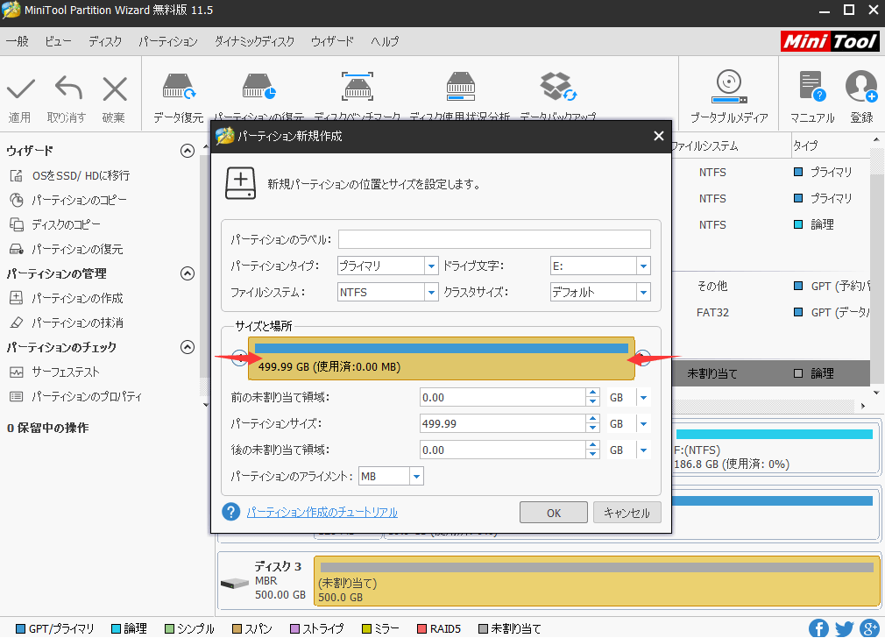
Task: Open the ファイルシステム dropdown showing NTFS
Action: (433, 292)
